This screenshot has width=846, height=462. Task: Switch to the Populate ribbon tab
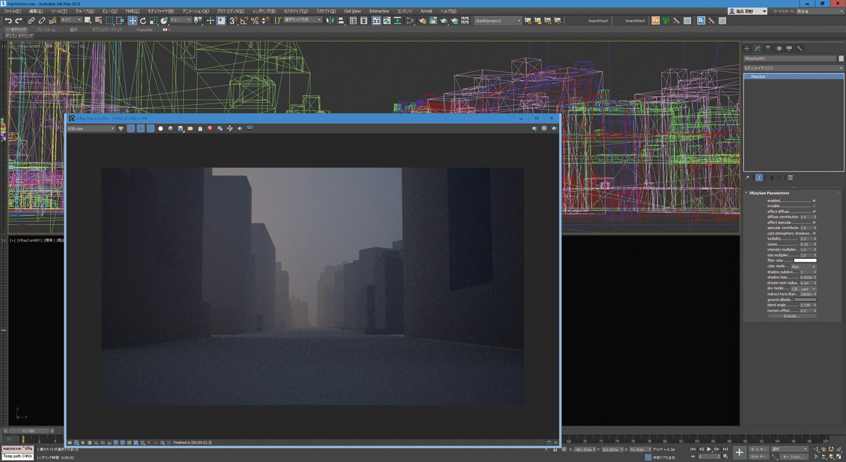click(144, 29)
